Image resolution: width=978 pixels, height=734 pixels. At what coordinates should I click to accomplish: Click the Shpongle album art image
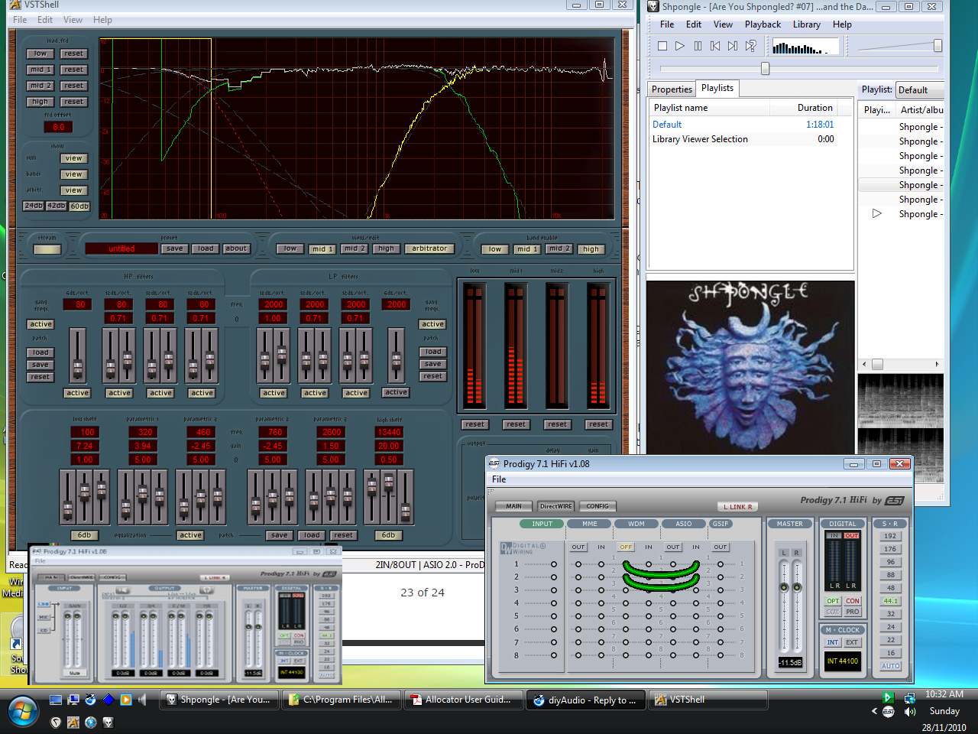[x=750, y=366]
